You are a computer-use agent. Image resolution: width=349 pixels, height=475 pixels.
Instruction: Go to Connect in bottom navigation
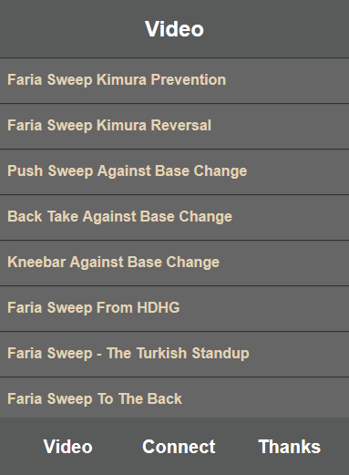pos(179,447)
